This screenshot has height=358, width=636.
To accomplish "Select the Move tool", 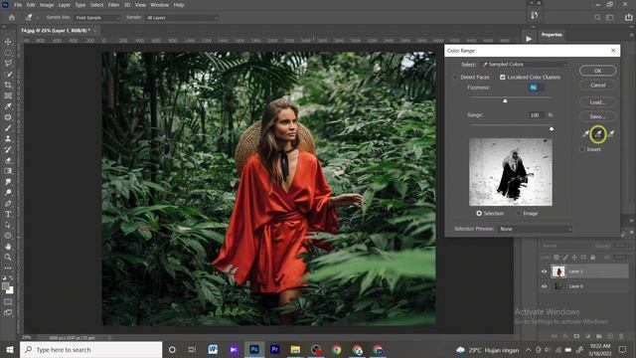I will click(x=8, y=42).
